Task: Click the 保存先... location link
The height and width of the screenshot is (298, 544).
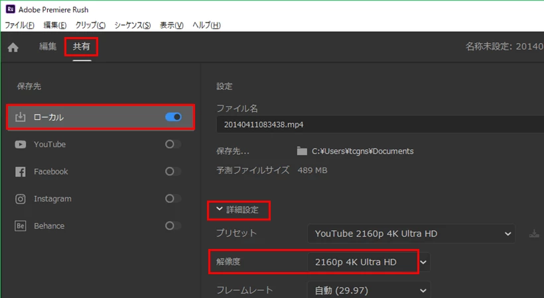Action: (233, 152)
